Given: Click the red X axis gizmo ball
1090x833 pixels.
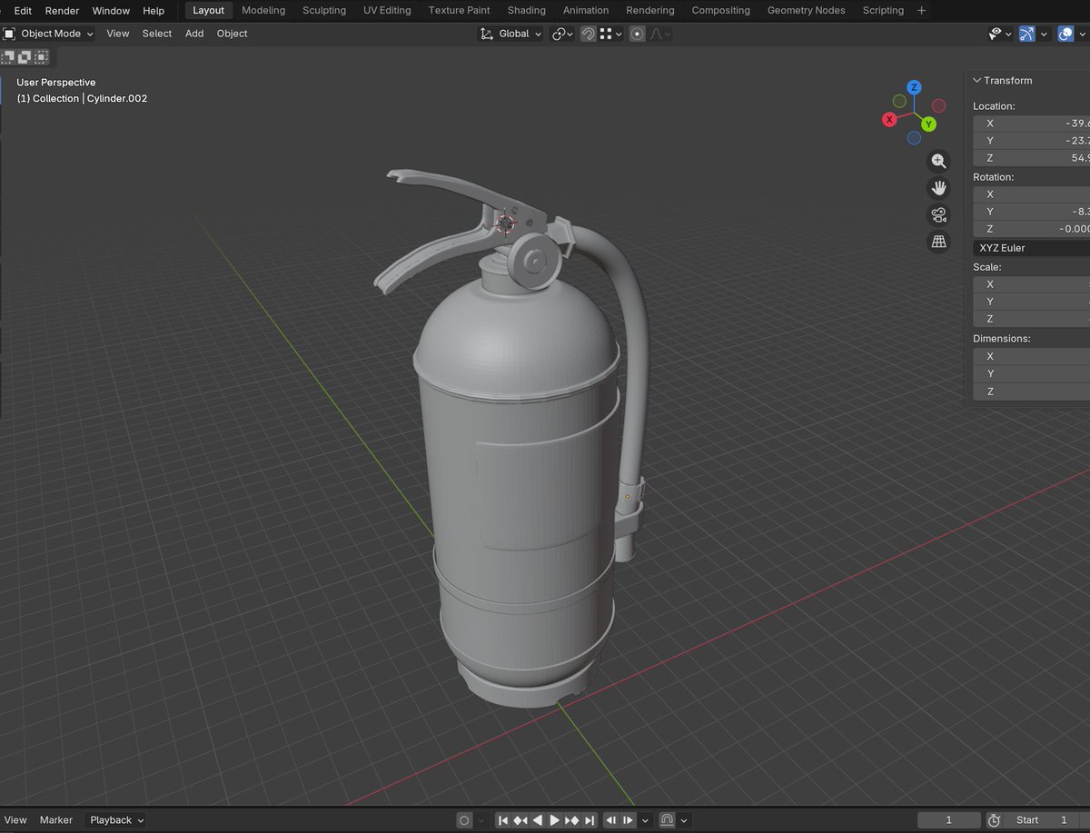Looking at the screenshot, I should click(889, 119).
